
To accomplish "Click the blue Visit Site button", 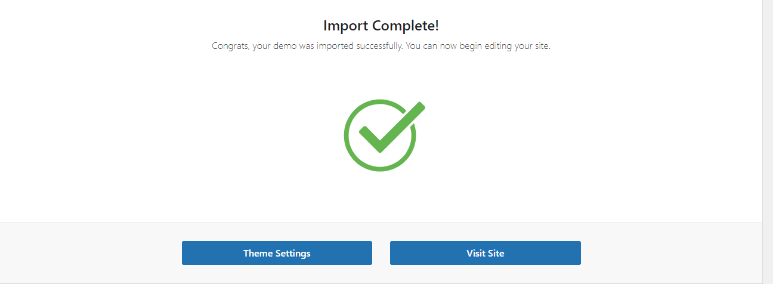I will (x=485, y=253).
